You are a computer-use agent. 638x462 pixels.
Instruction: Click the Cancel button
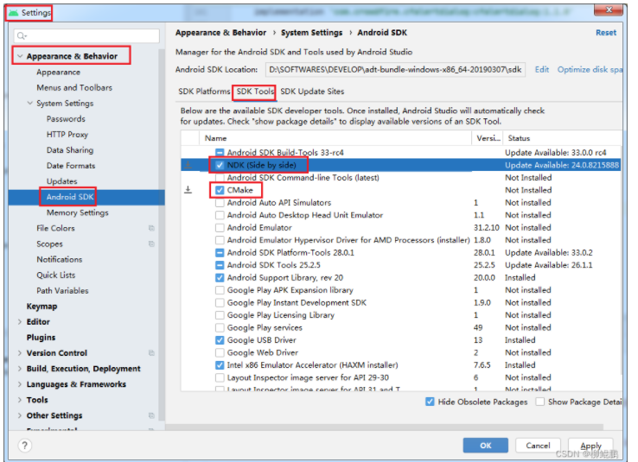(538, 446)
